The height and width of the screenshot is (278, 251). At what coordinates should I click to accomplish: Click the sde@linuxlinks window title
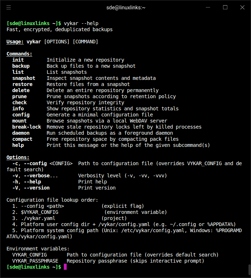pyautogui.click(x=126, y=7)
